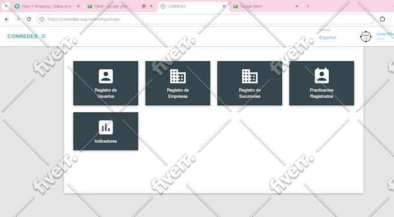Reload the page with the refresh icon
This screenshot has height=217, width=394.
click(28, 19)
